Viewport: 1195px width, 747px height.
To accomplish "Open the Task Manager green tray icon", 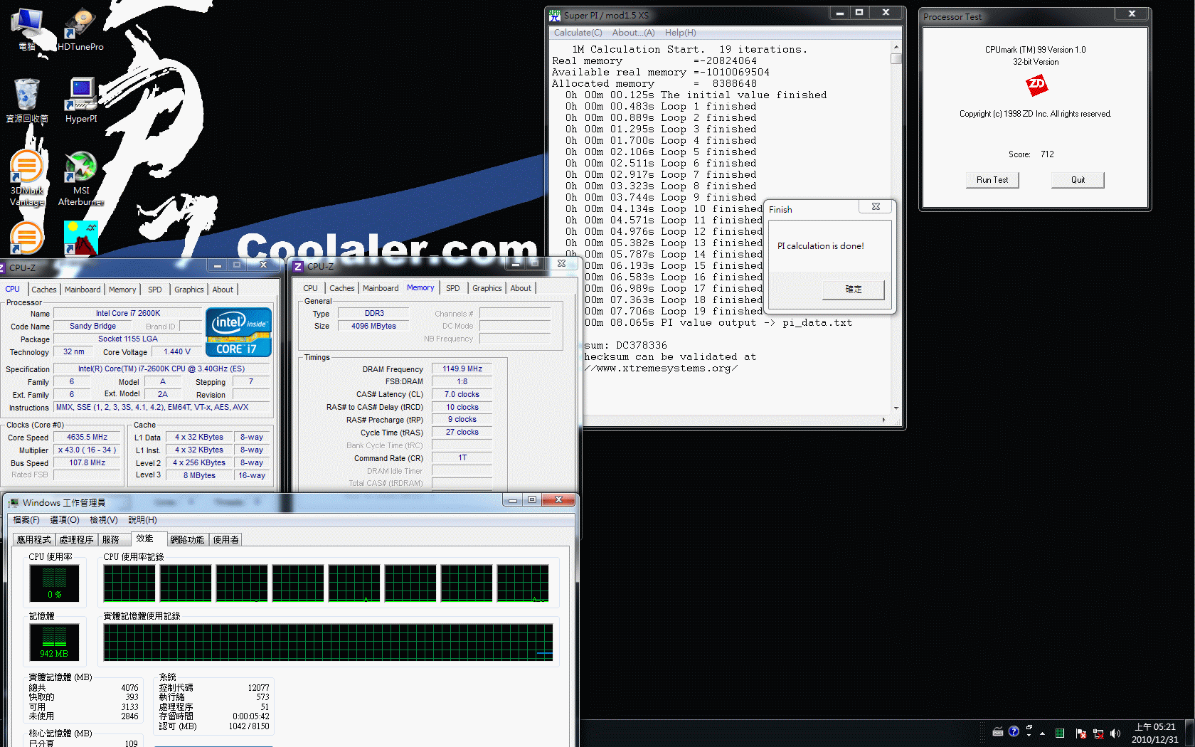I will pos(1060,733).
